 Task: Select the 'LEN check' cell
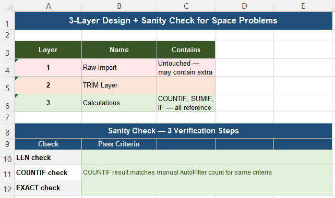point(49,157)
